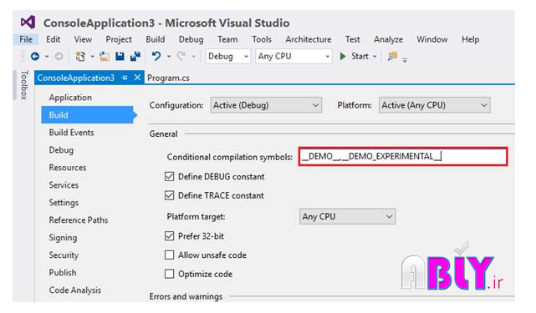Open the File menu
The width and height of the screenshot is (536, 313).
26,39
